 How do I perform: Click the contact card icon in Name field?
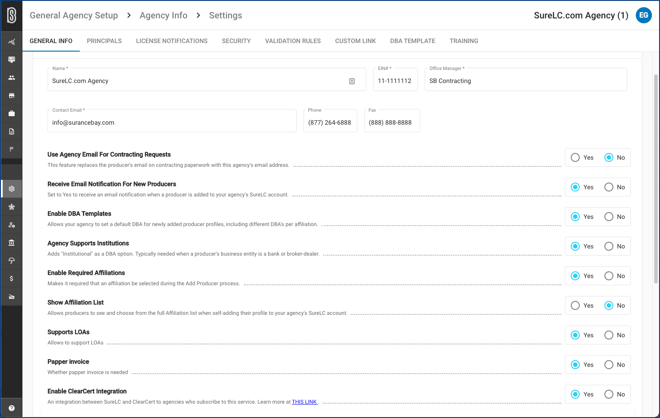click(x=352, y=81)
